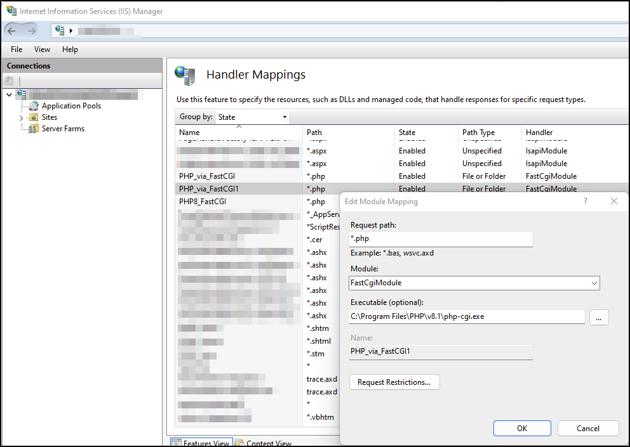Click the Connections toolbar icon
630x447 pixels.
pyautogui.click(x=10, y=81)
